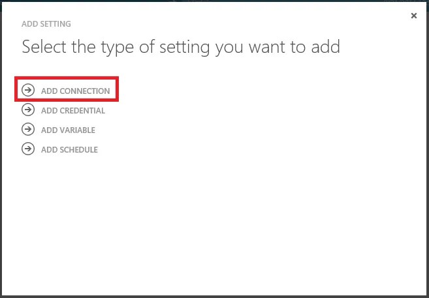
Task: Click the word CONNECTION in the first option
Action: (x=85, y=91)
